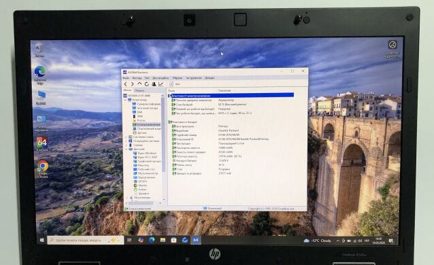Click the tree panel vertical scrollbar
Viewport: 434px width, 265px height.
point(163,135)
